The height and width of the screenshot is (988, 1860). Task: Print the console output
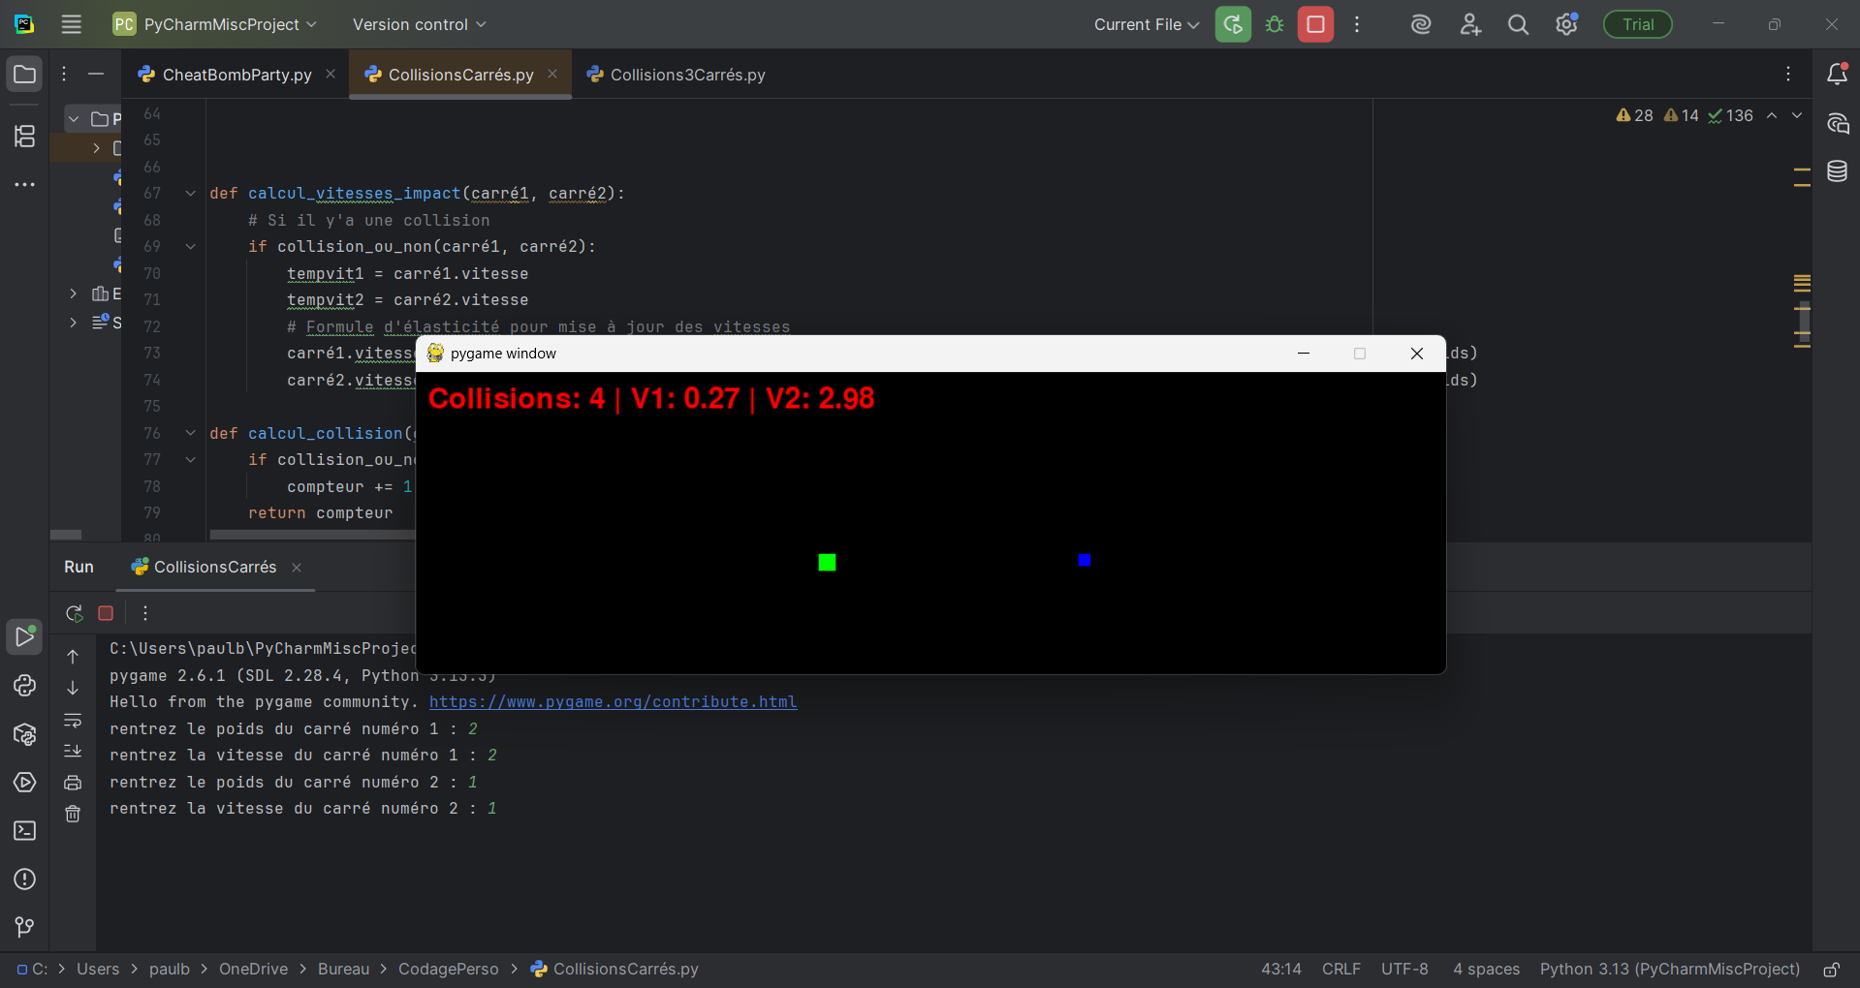click(73, 783)
